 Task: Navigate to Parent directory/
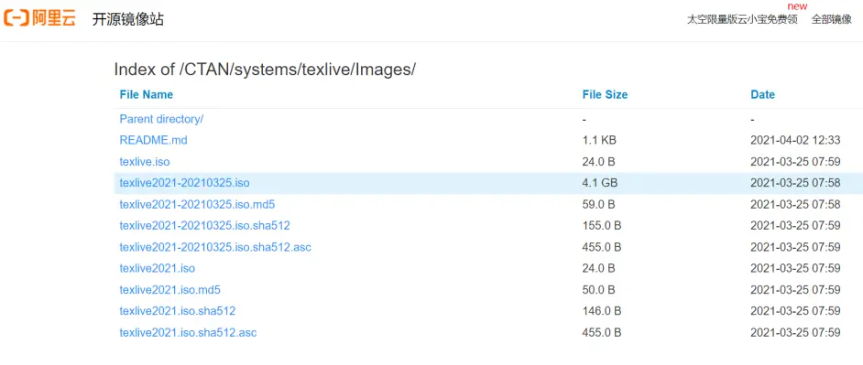point(162,119)
